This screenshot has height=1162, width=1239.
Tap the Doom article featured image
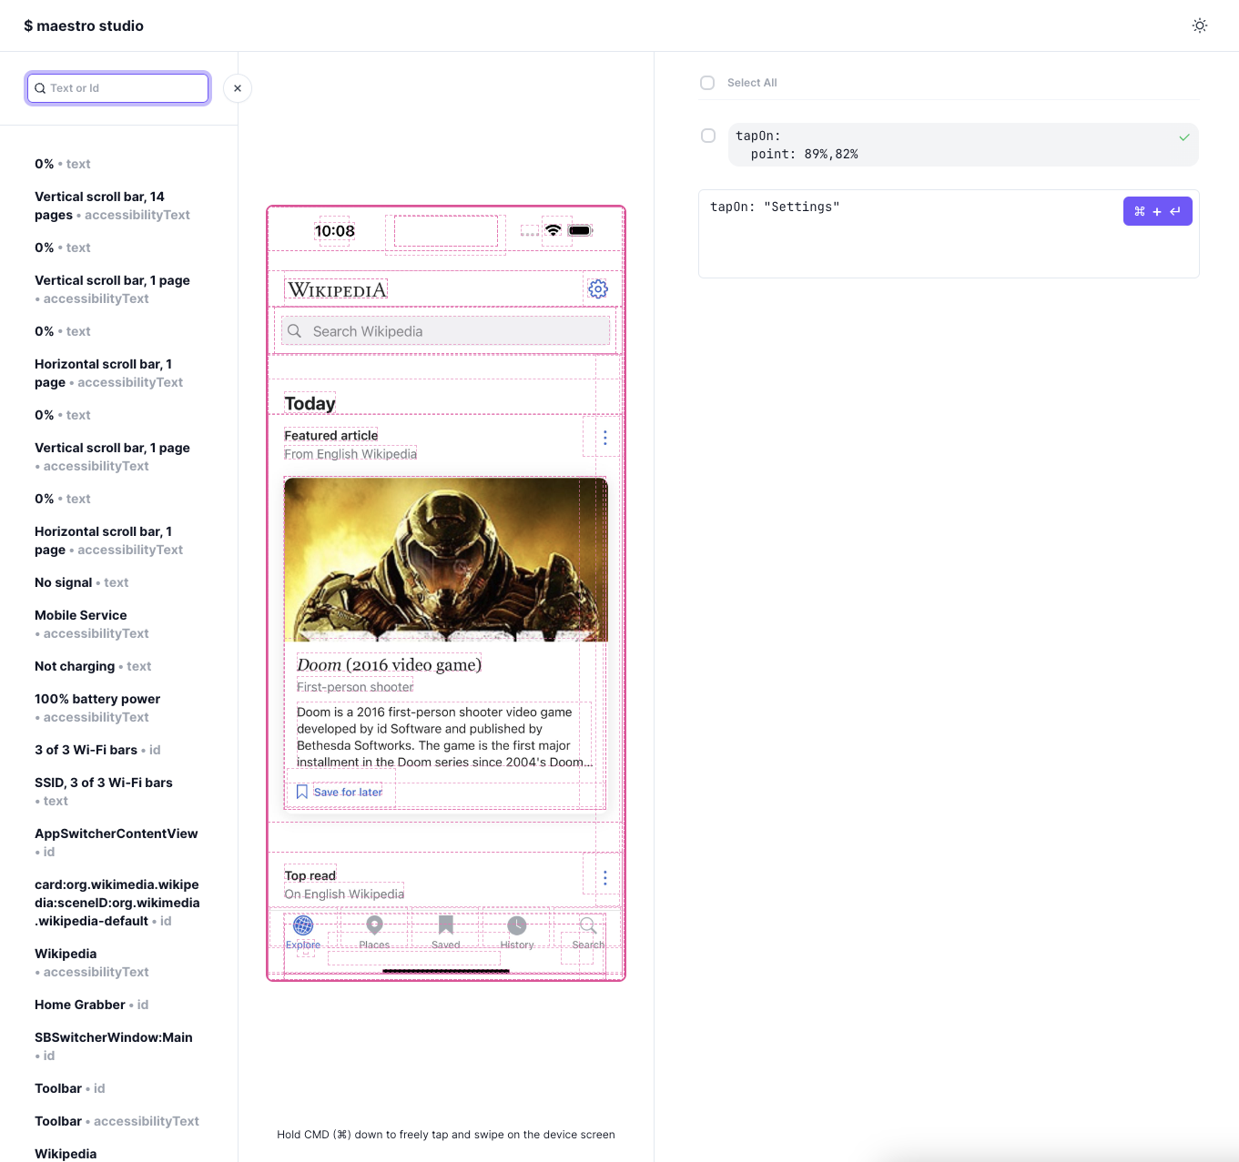(x=446, y=560)
